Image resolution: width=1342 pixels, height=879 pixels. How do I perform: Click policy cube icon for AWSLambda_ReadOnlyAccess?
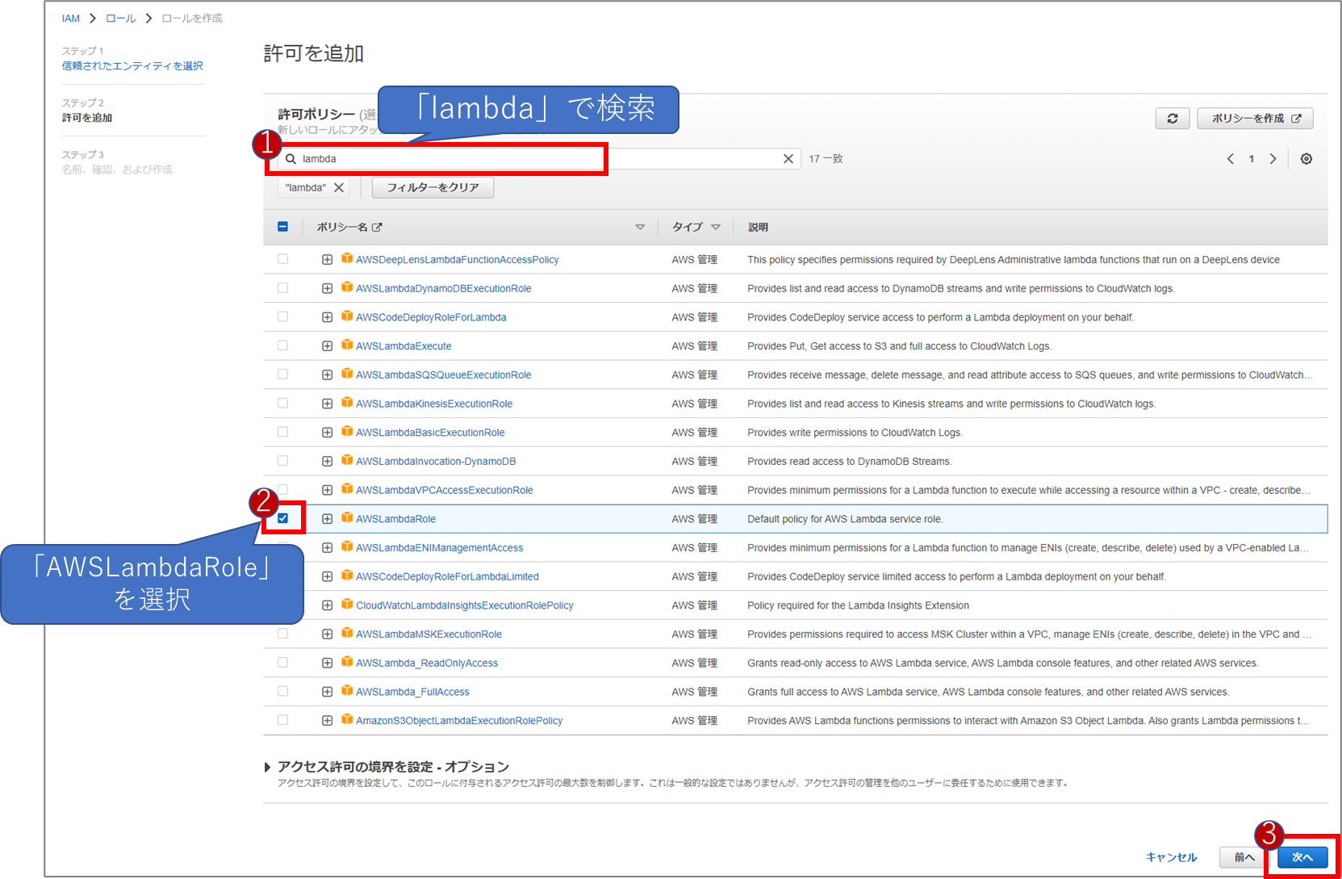point(347,662)
